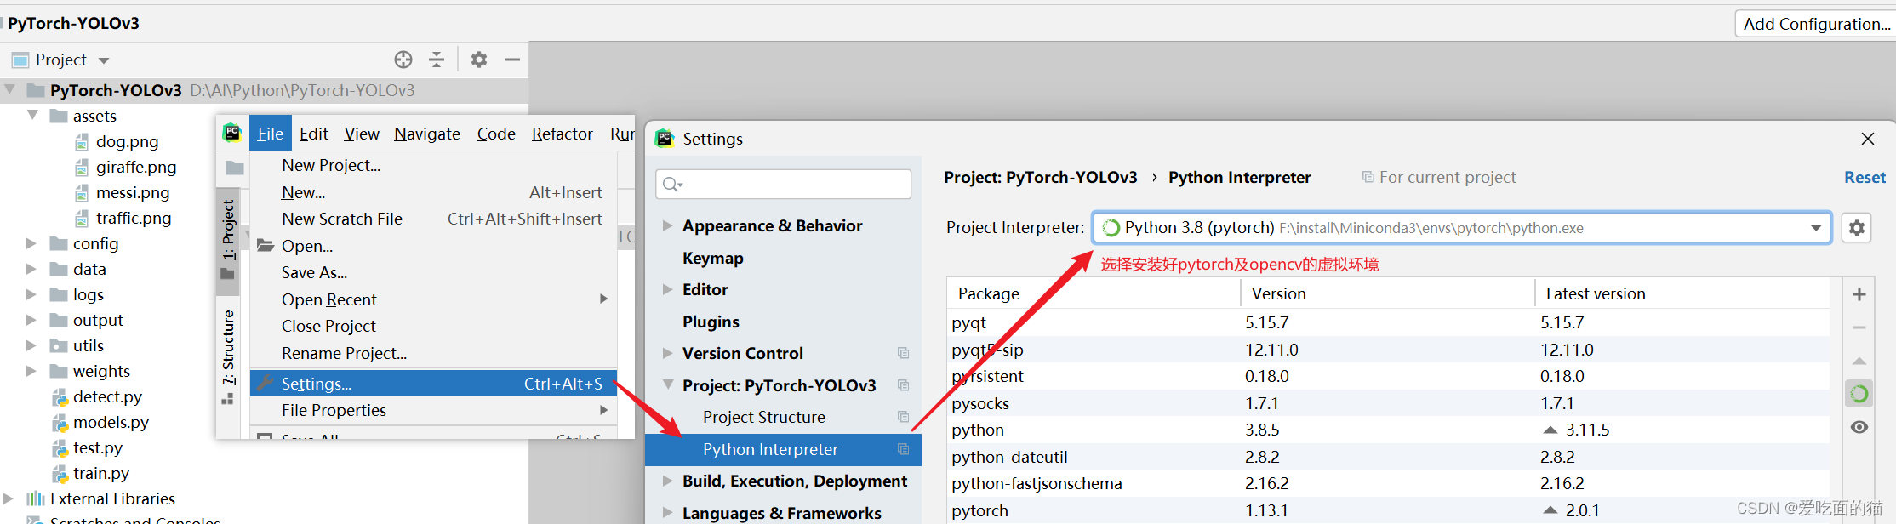The image size is (1896, 524).
Task: Click Add Configuration button
Action: [1816, 24]
